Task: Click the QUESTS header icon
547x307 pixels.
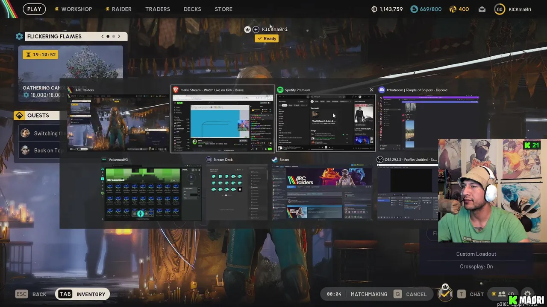Action: tap(19, 116)
